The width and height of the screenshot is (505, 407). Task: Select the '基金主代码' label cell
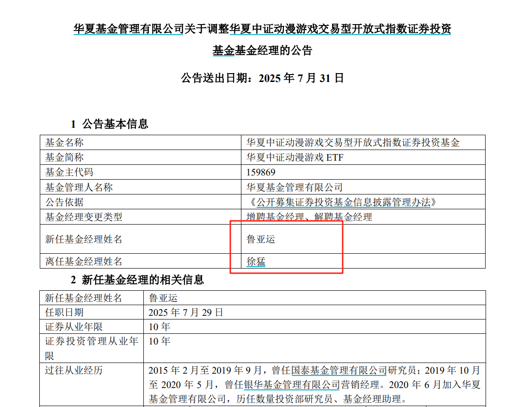coord(141,172)
